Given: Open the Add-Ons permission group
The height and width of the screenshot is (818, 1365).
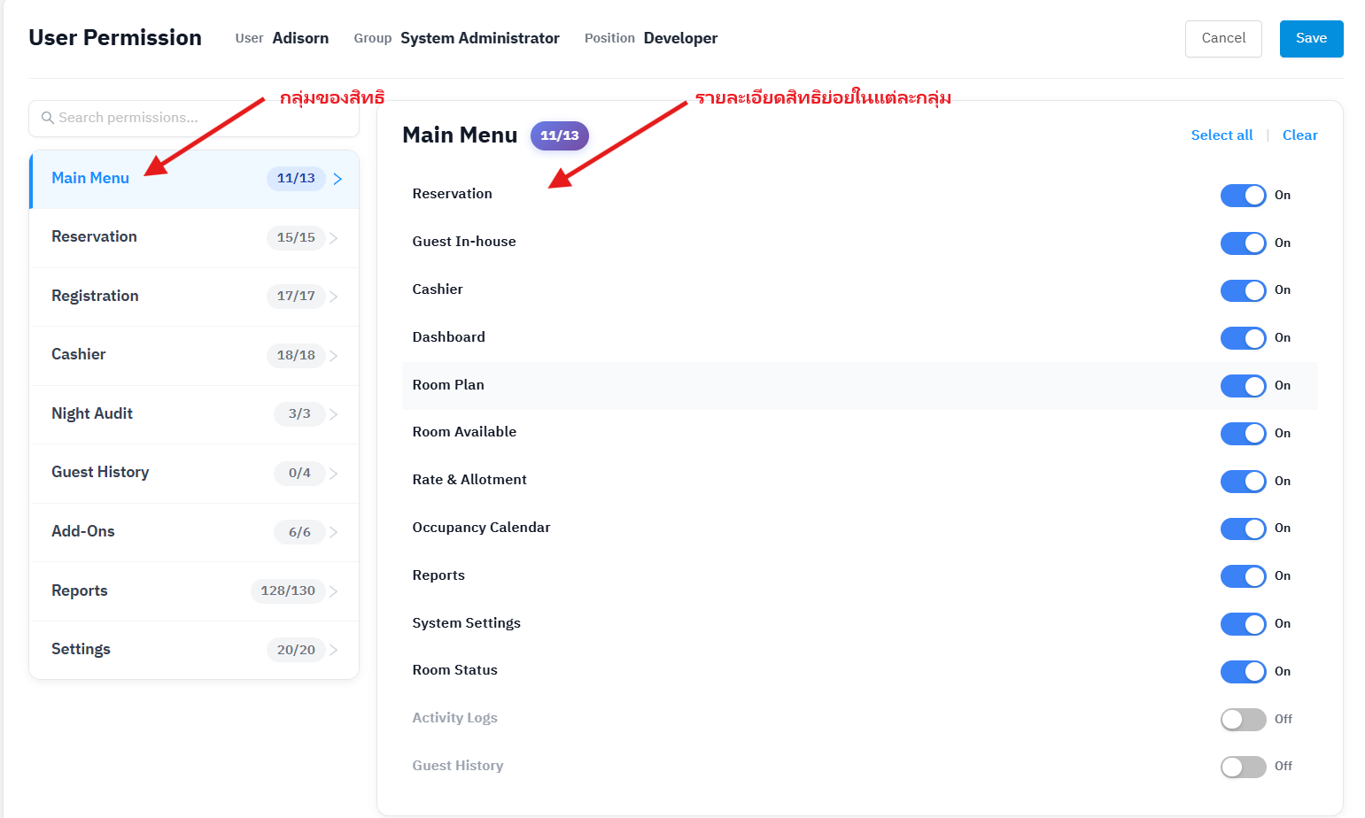Looking at the screenshot, I should click(x=83, y=532).
